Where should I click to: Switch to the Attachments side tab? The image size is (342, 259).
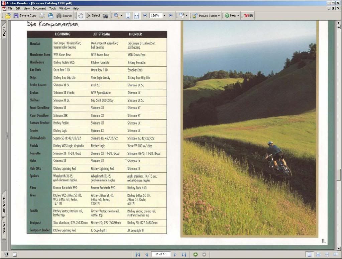tap(4, 204)
